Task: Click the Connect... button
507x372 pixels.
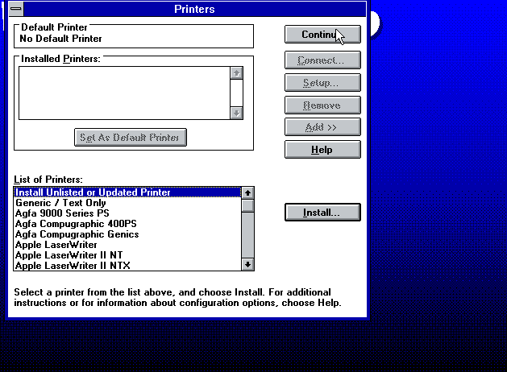Action: 322,60
